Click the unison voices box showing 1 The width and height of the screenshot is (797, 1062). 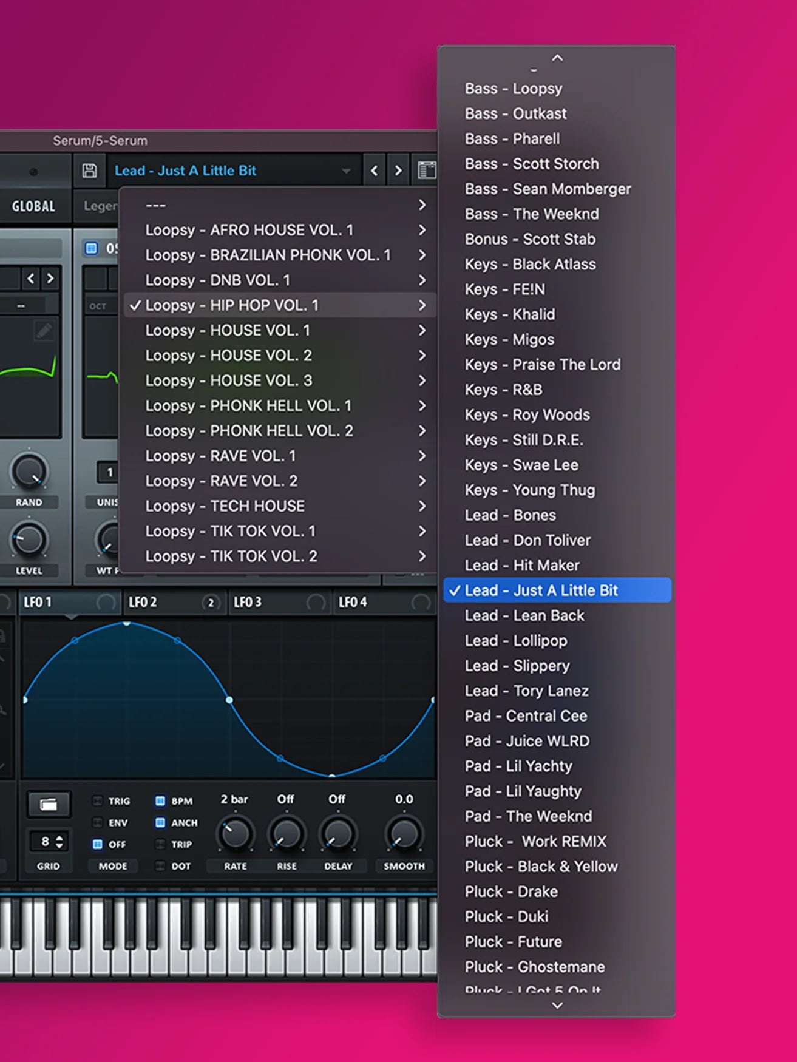click(x=108, y=472)
